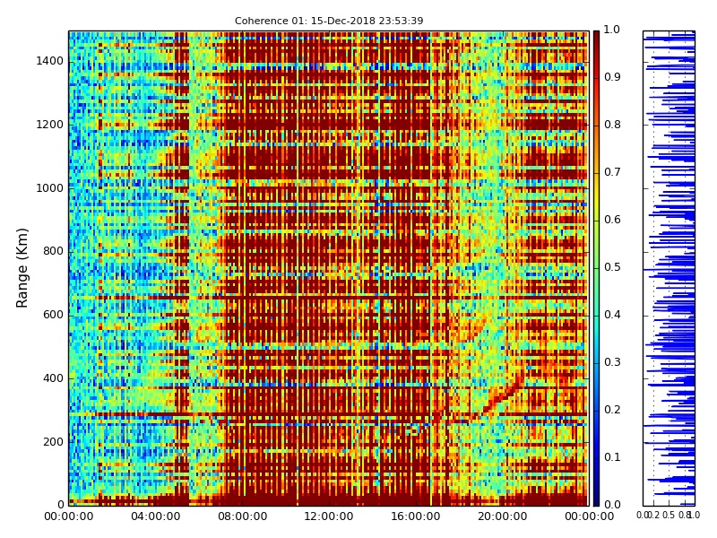The image size is (717, 538).
Task: Click the 16:00:00 time axis label
Action: point(416,516)
